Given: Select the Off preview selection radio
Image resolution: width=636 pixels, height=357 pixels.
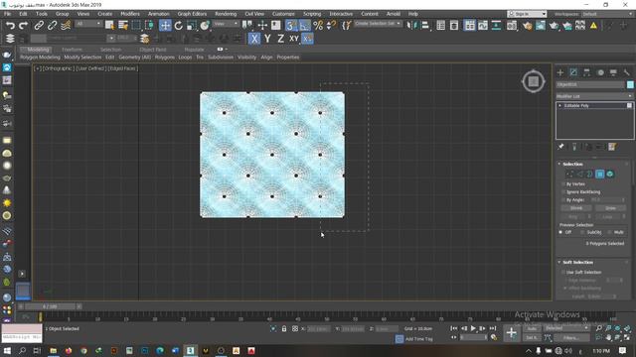Looking at the screenshot, I should pos(560,232).
